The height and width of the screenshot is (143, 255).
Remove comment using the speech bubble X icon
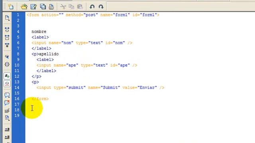[x=7, y=103]
